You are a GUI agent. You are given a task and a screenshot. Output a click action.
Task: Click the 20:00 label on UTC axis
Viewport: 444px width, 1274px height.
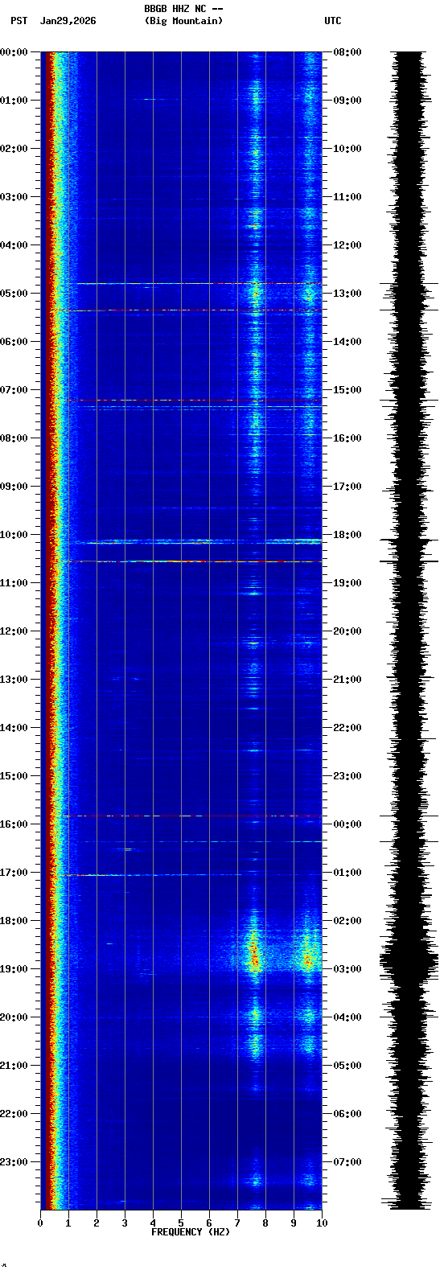pos(347,631)
